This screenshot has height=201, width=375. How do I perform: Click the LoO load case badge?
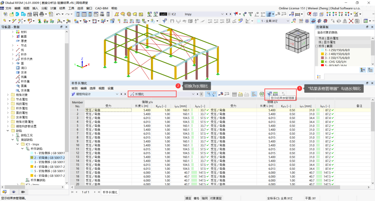click(163, 14)
